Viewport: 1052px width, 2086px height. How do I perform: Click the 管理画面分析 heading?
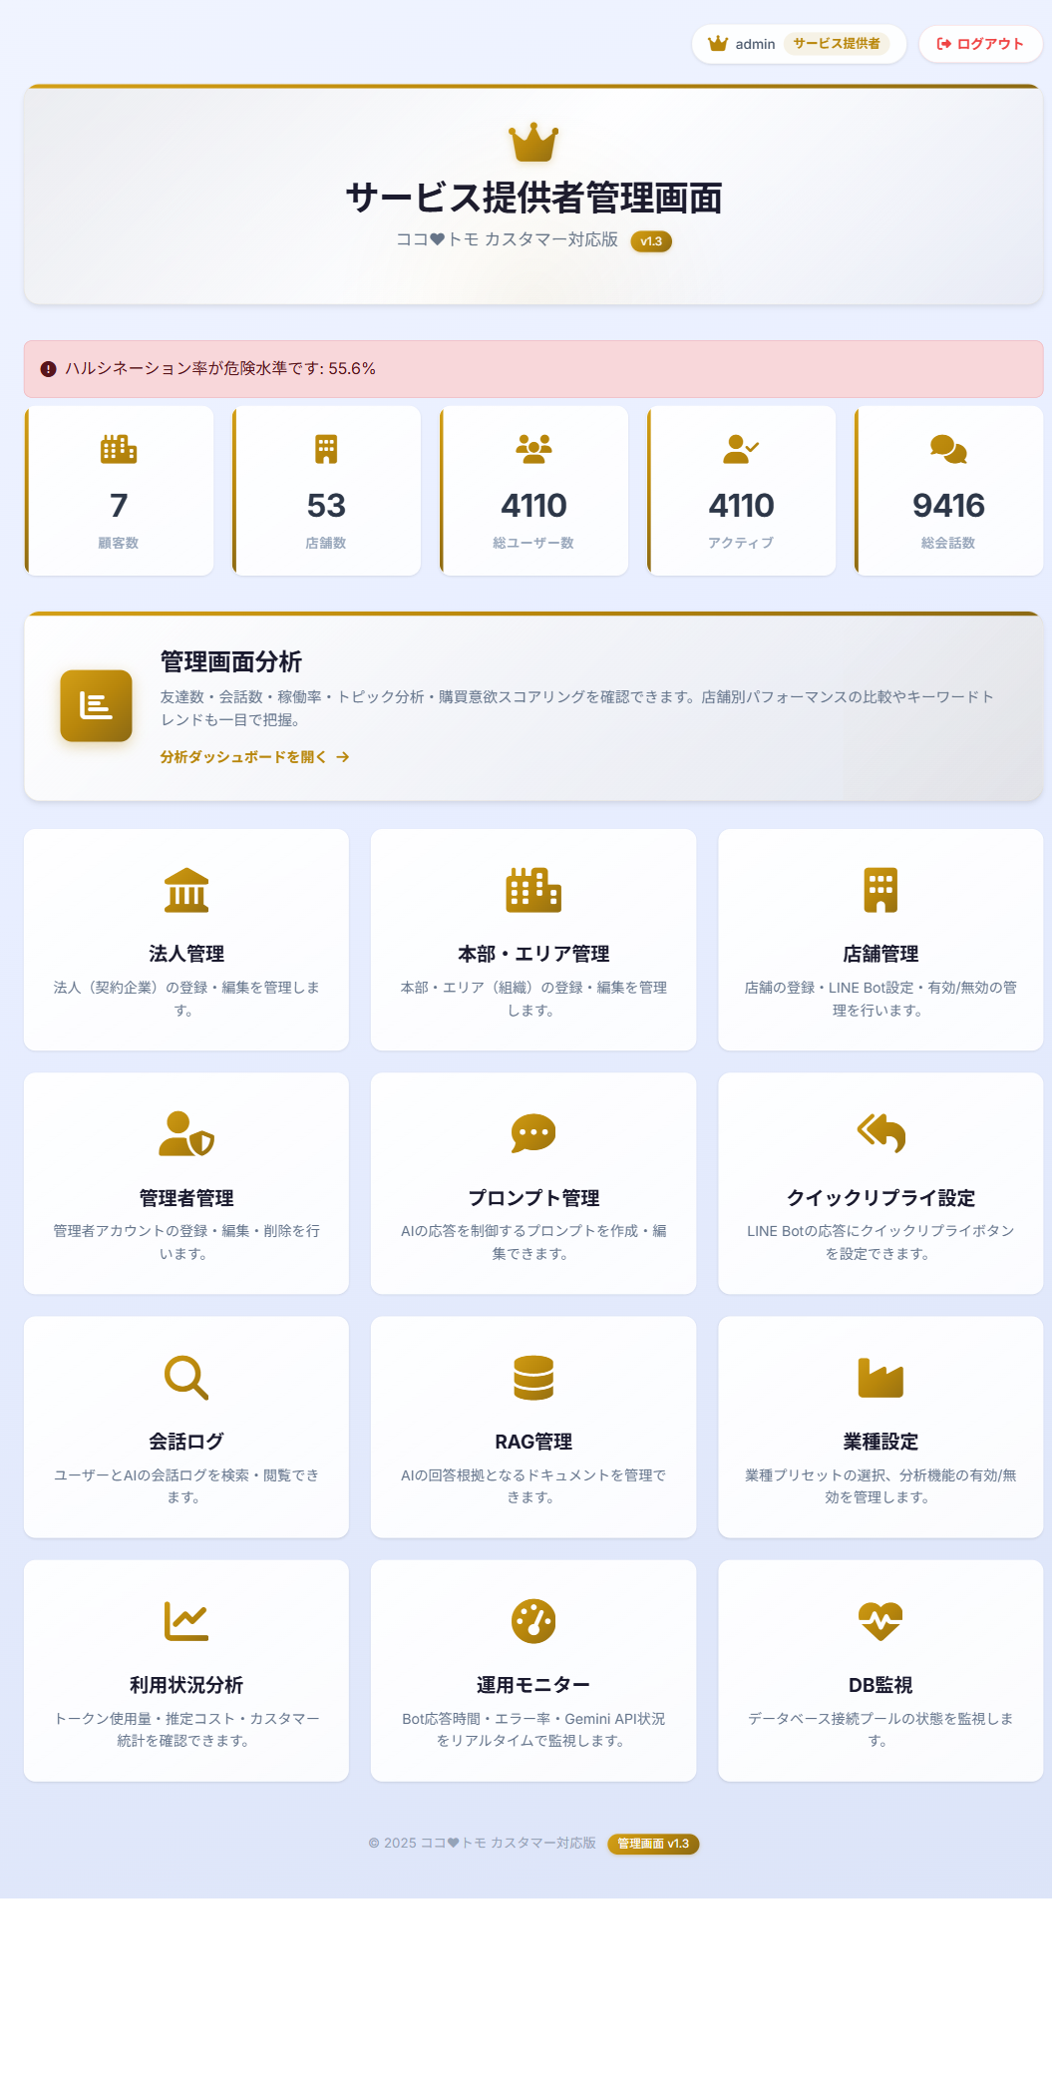point(231,661)
